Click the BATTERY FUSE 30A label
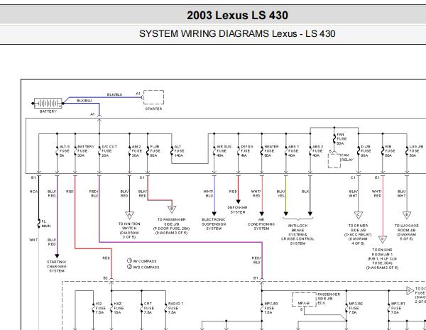 86,151
